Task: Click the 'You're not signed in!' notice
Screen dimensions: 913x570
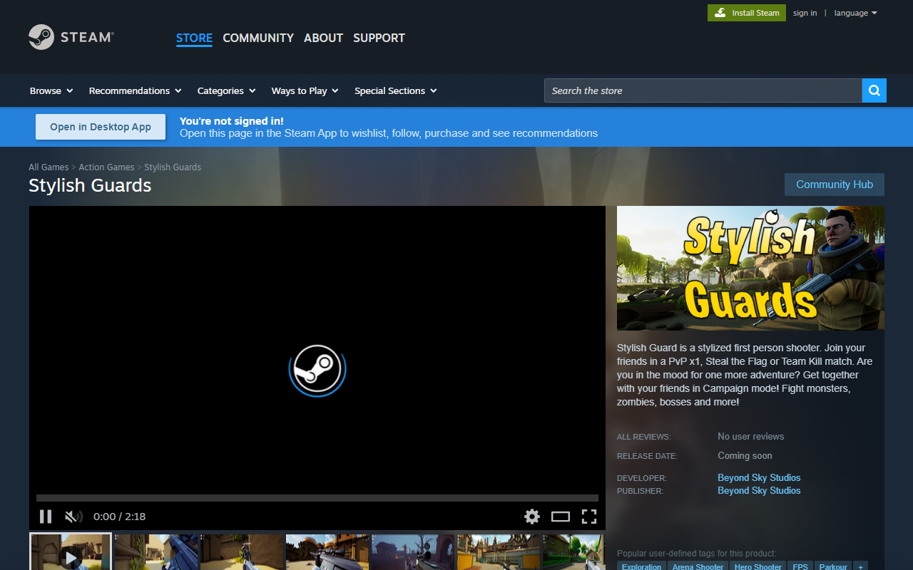Action: point(232,121)
